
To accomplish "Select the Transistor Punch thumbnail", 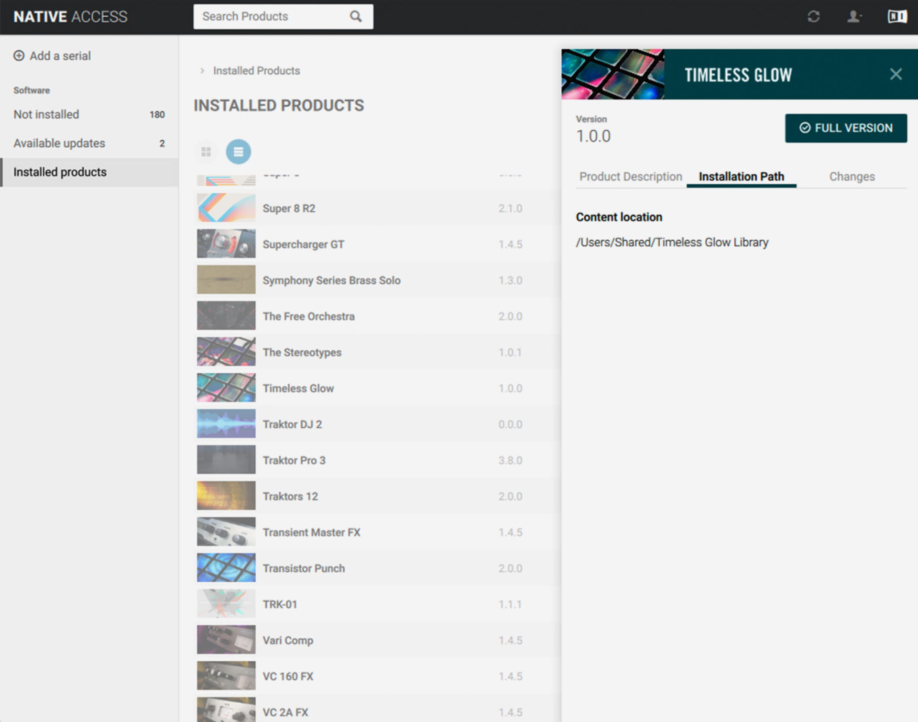I will (x=226, y=568).
